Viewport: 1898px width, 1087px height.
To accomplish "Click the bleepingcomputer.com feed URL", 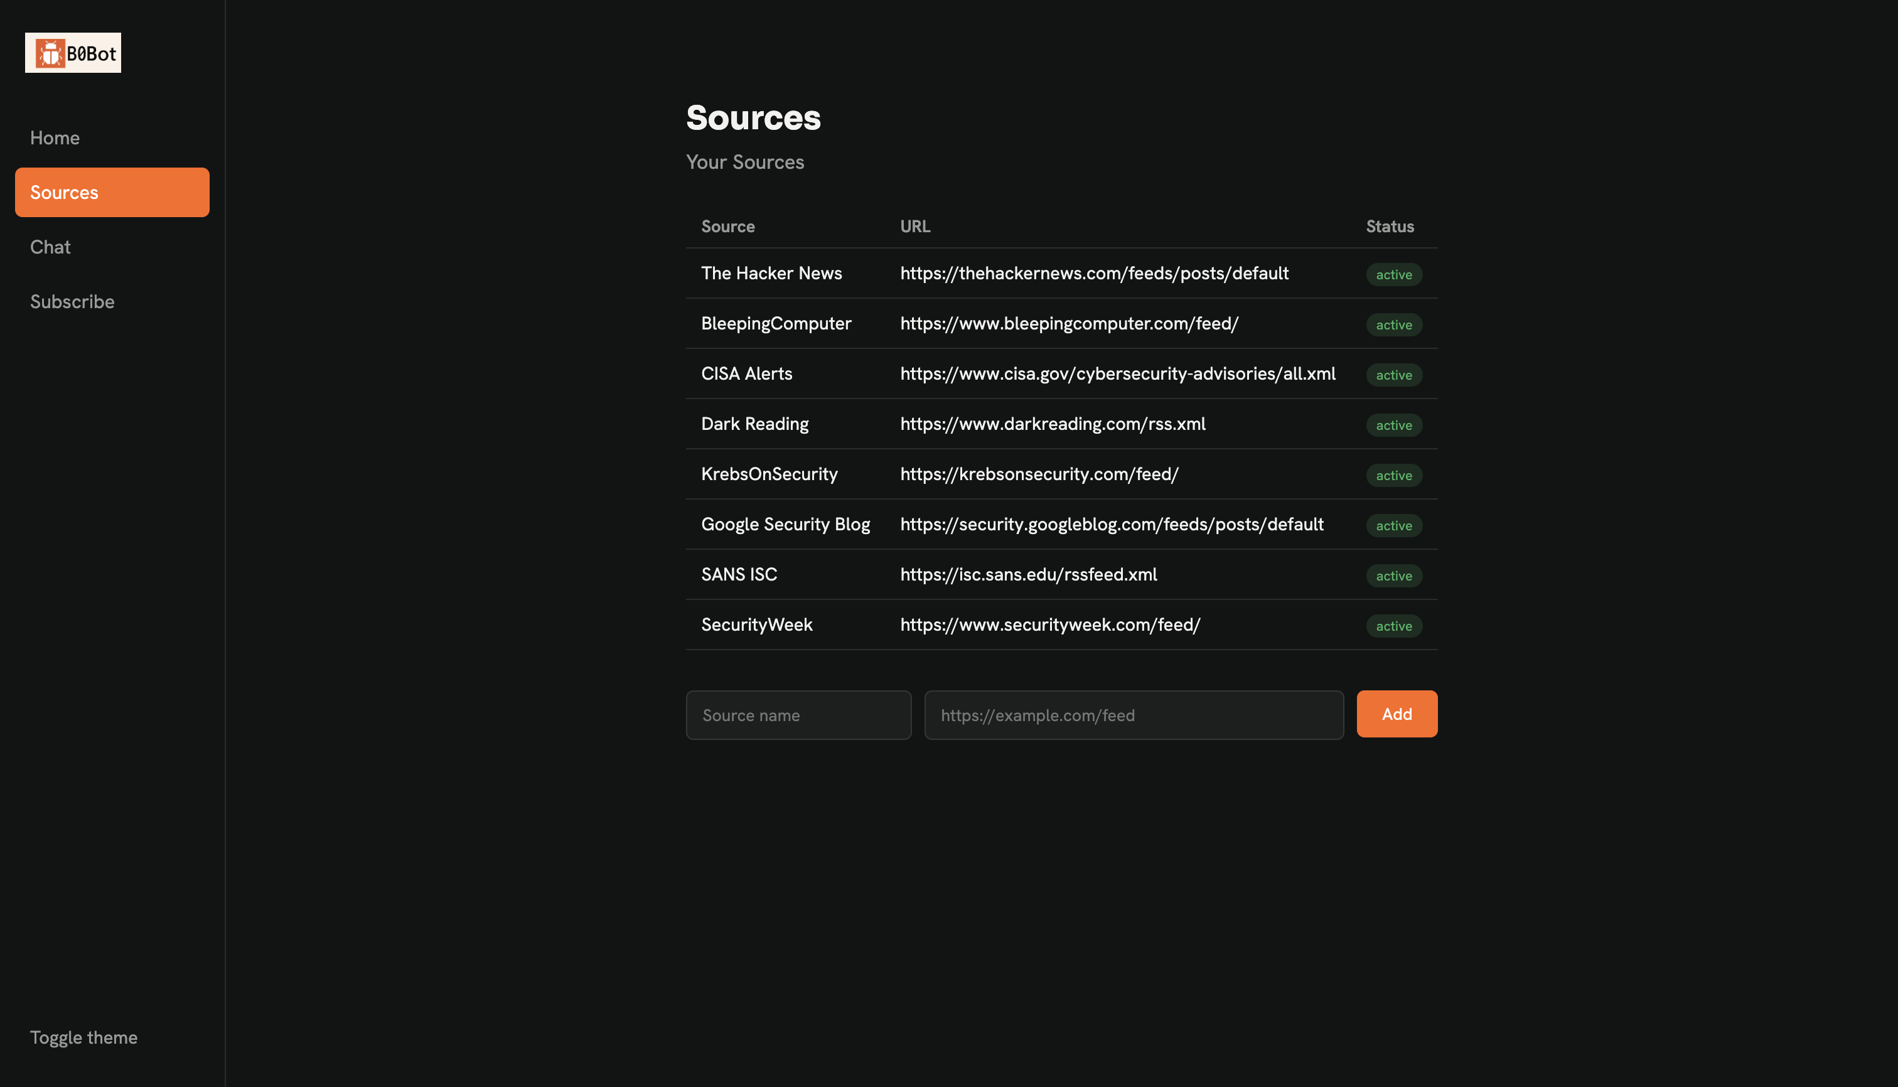I will 1070,323.
